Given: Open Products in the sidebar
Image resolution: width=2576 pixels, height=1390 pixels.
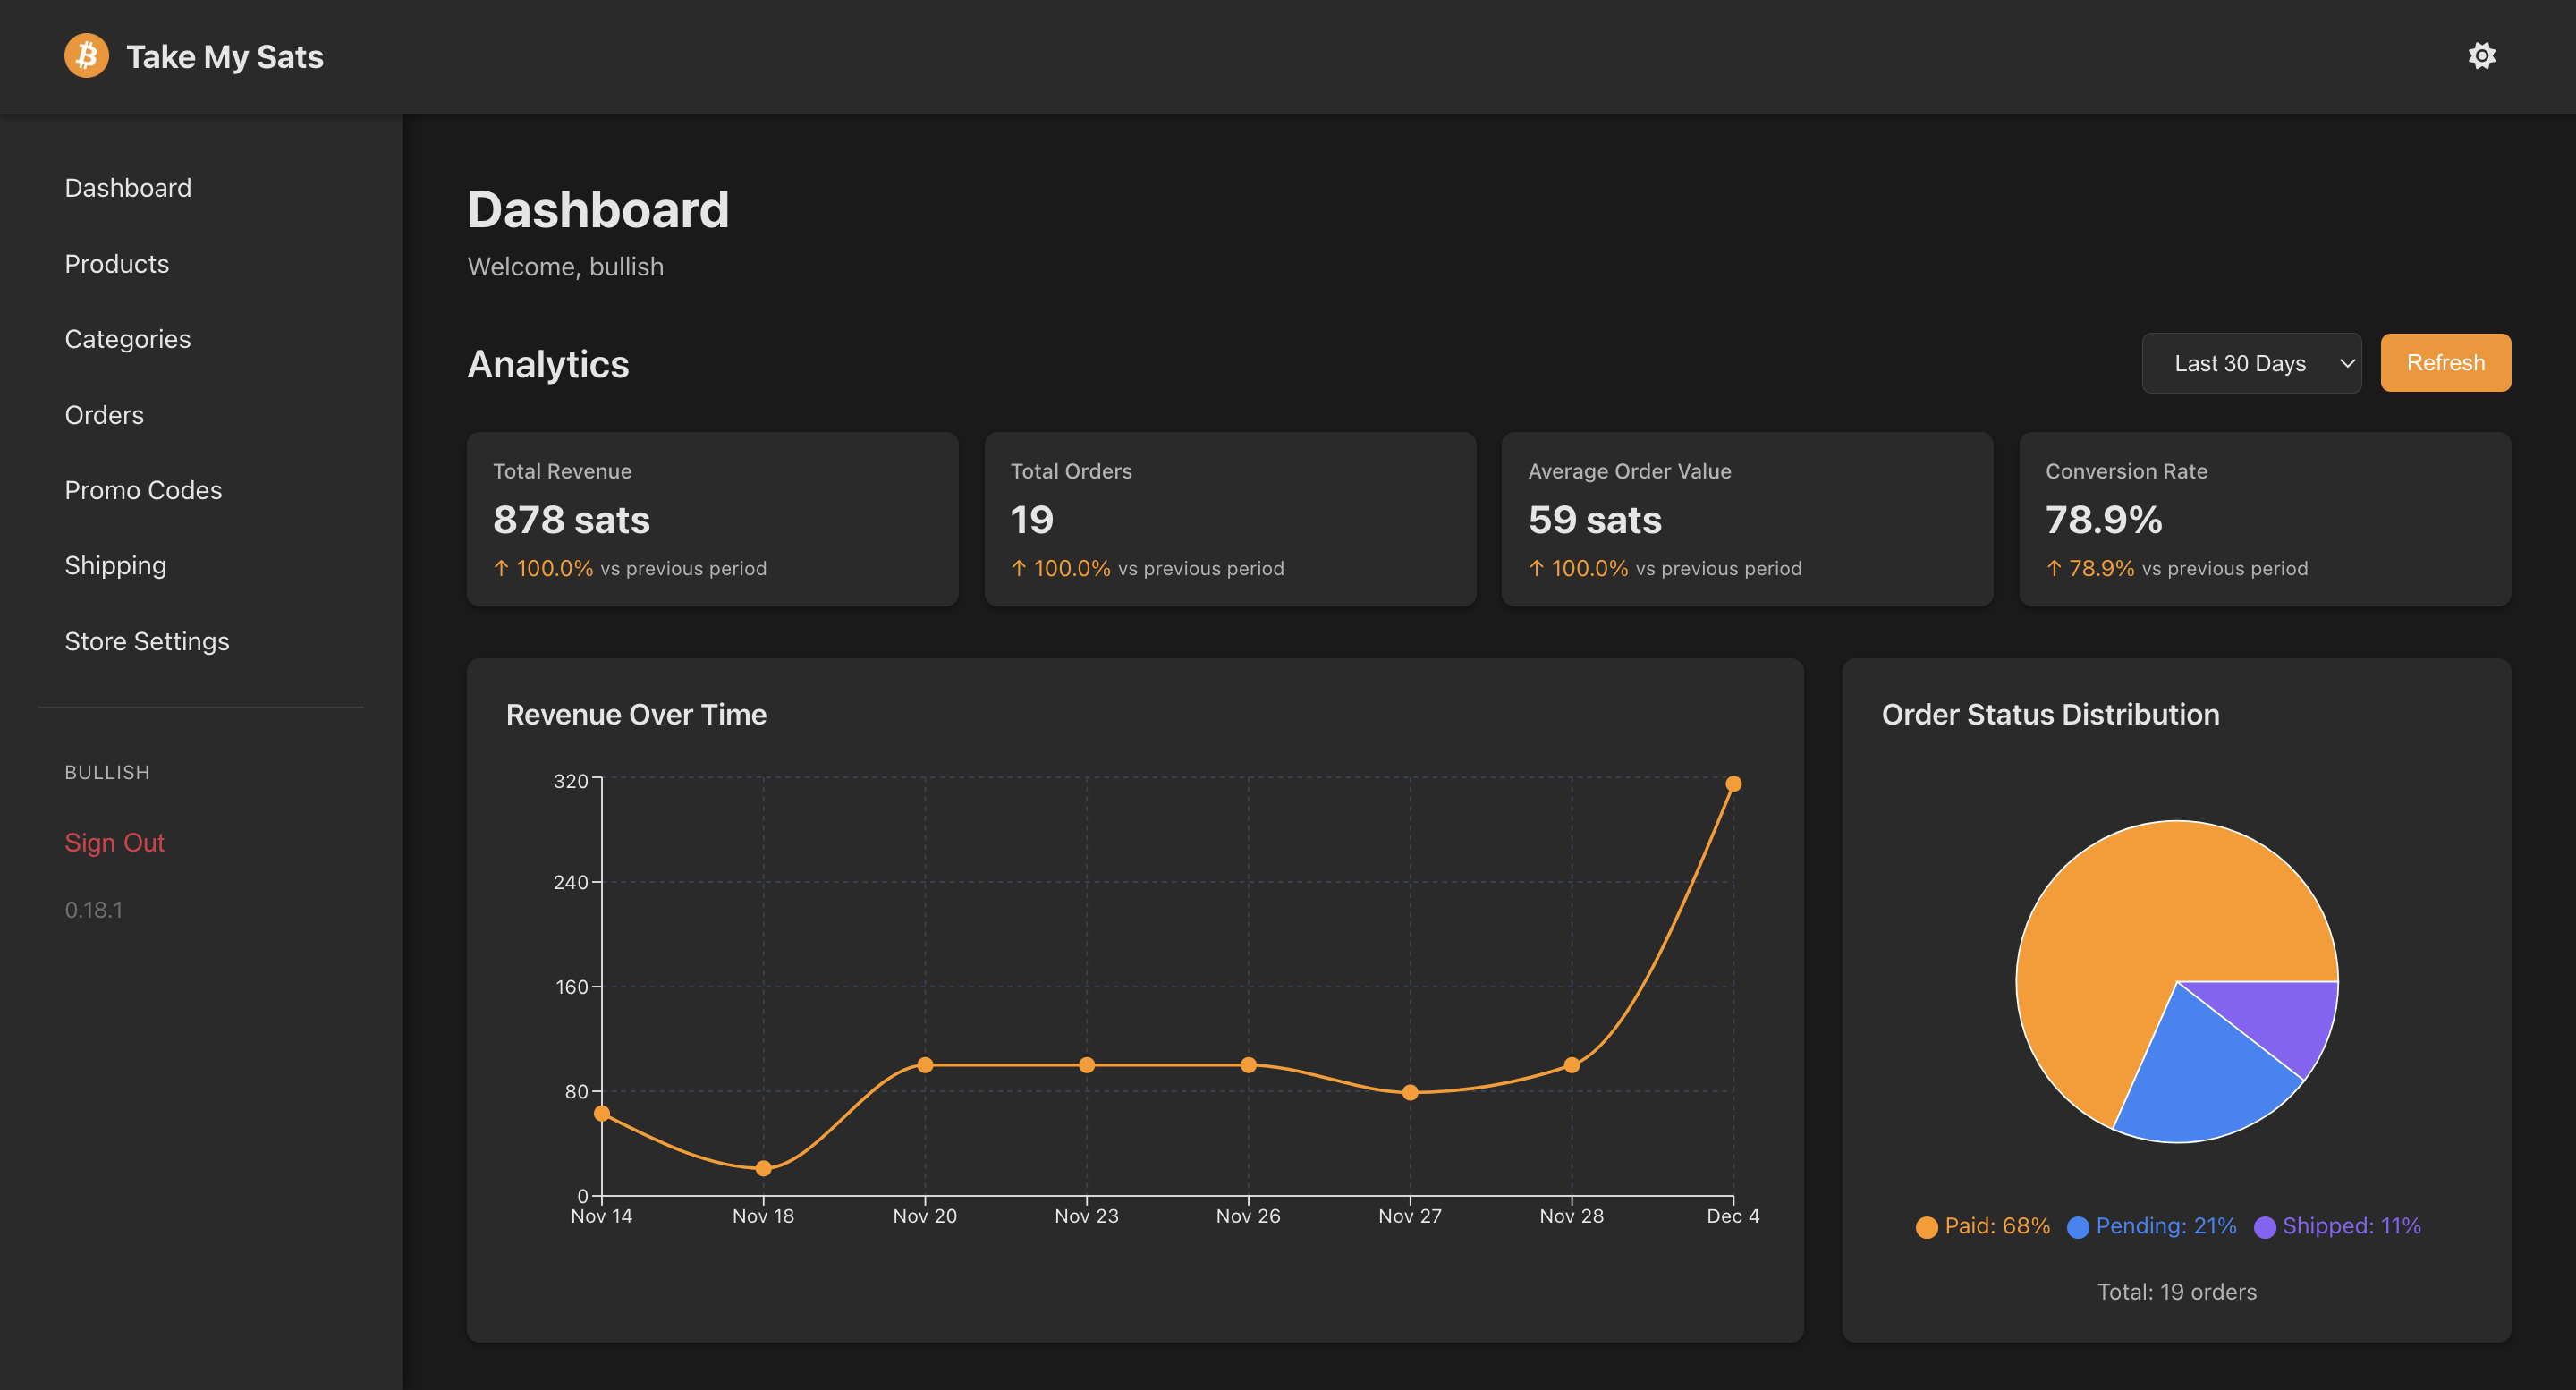Looking at the screenshot, I should pos(116,264).
